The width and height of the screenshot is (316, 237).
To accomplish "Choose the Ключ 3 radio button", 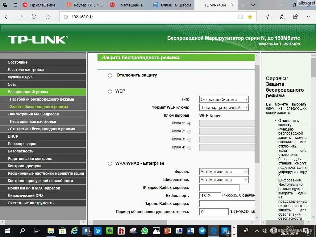I will click(189, 139).
